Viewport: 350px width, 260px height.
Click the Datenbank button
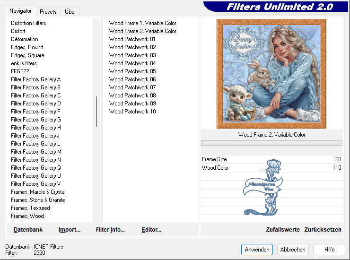[x=28, y=230]
